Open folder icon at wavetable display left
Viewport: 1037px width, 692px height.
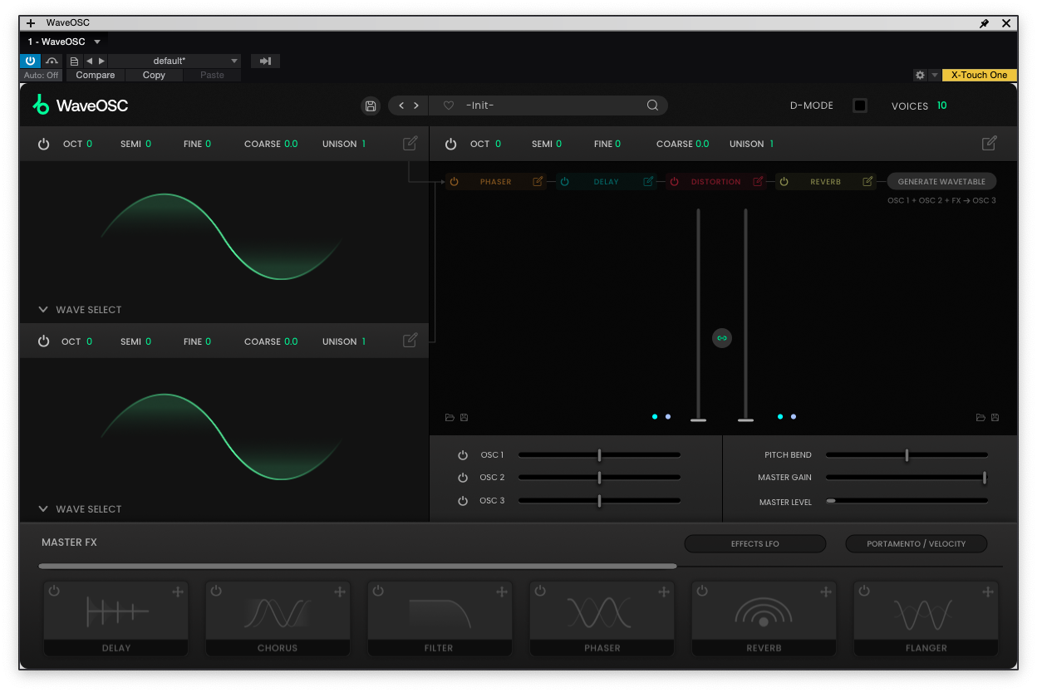(x=450, y=417)
